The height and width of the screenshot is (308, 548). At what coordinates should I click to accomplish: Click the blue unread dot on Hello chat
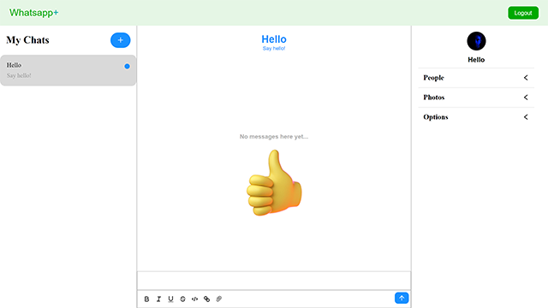128,67
